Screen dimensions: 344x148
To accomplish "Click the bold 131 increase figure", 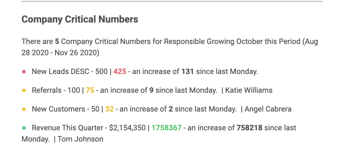I will pyautogui.click(x=188, y=72).
